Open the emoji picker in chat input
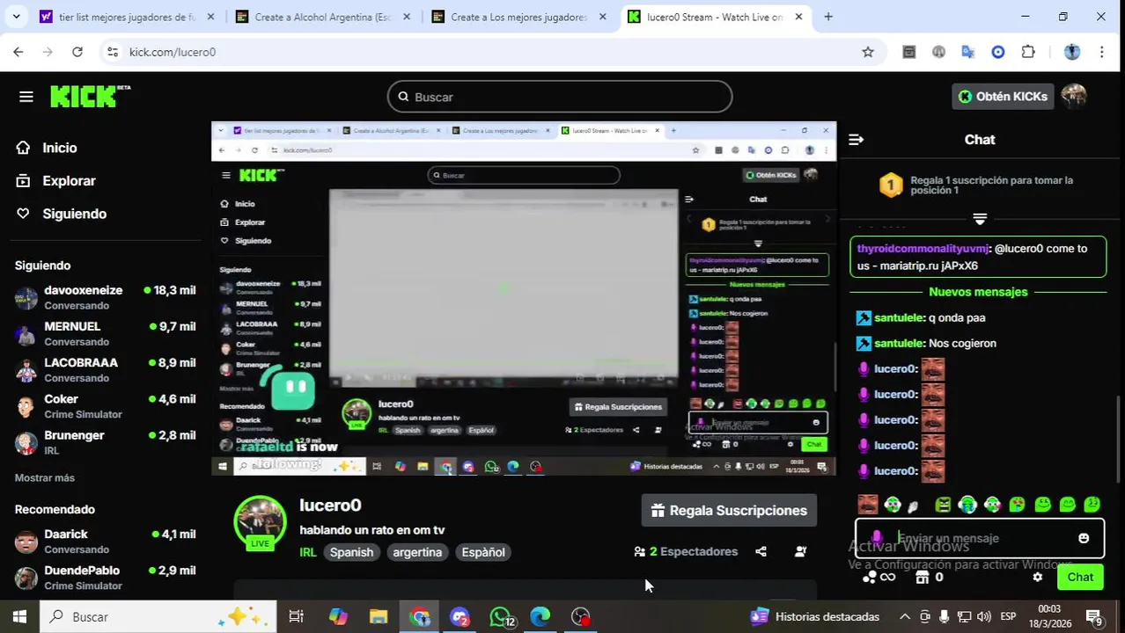 [1084, 538]
